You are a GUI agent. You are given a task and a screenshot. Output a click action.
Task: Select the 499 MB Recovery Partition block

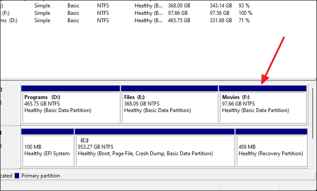[271, 150]
